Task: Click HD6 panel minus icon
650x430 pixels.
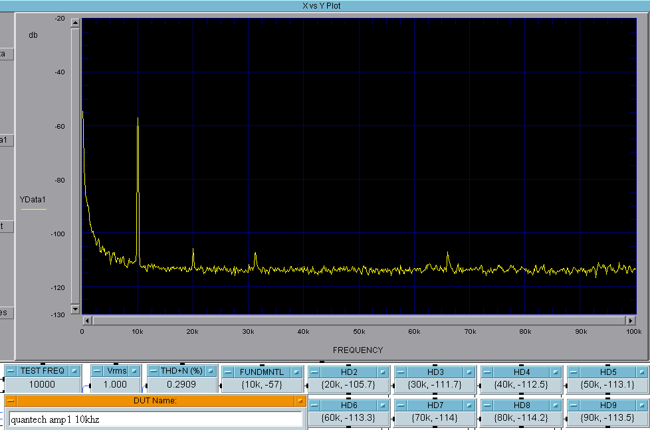Action: (x=314, y=405)
